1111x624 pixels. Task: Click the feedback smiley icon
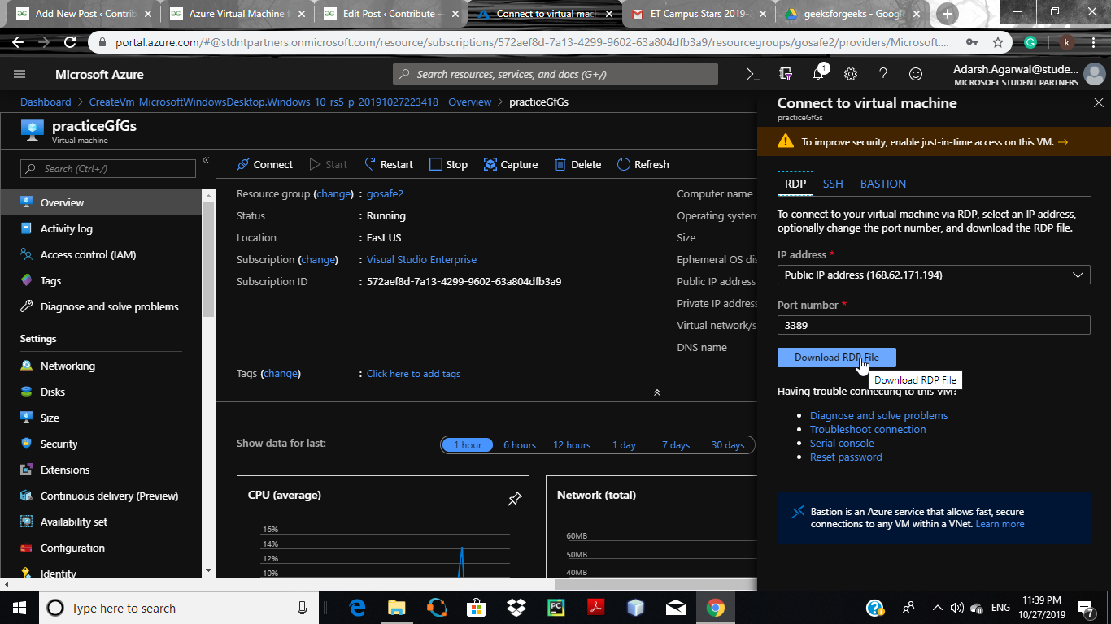[x=916, y=74]
